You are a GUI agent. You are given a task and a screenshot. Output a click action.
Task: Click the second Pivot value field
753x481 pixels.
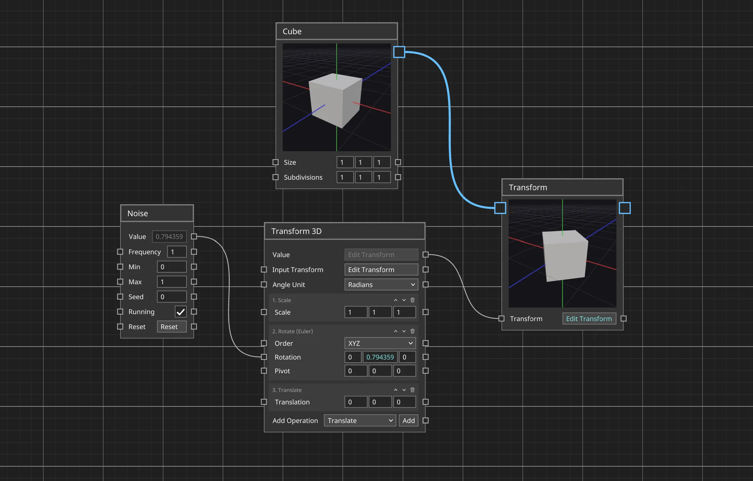380,370
